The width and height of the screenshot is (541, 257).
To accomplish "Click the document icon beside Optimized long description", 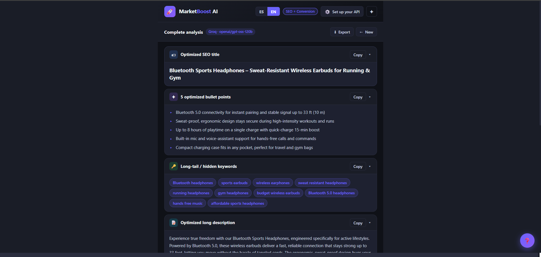I will pyautogui.click(x=174, y=223).
